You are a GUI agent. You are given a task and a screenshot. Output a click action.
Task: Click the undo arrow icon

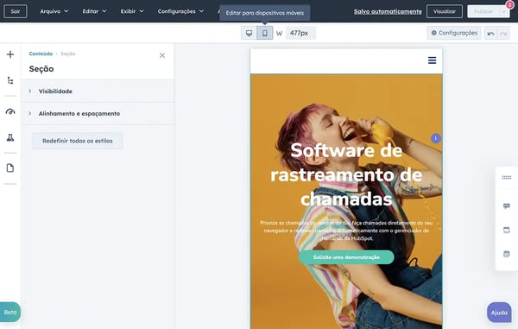(490, 34)
